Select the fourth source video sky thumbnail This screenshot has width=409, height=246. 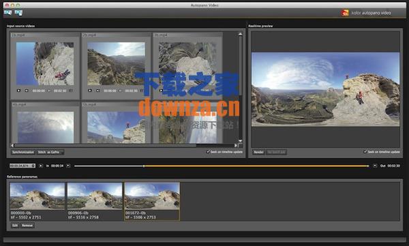click(x=46, y=127)
